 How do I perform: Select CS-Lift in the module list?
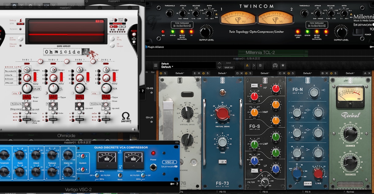click(150, 118)
